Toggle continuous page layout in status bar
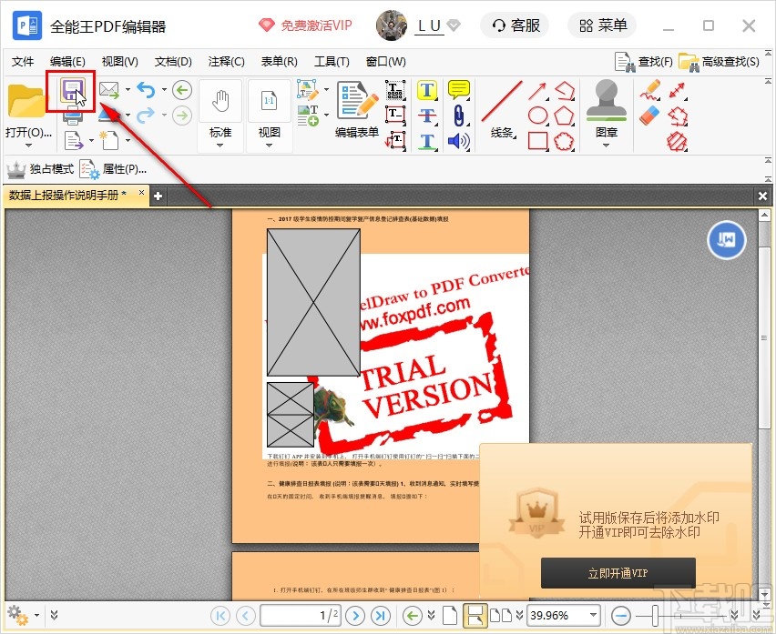The image size is (776, 634). click(x=475, y=615)
